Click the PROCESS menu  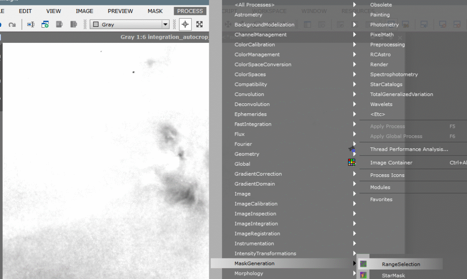pyautogui.click(x=190, y=11)
